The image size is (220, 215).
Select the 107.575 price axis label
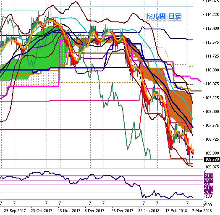click(x=212, y=125)
